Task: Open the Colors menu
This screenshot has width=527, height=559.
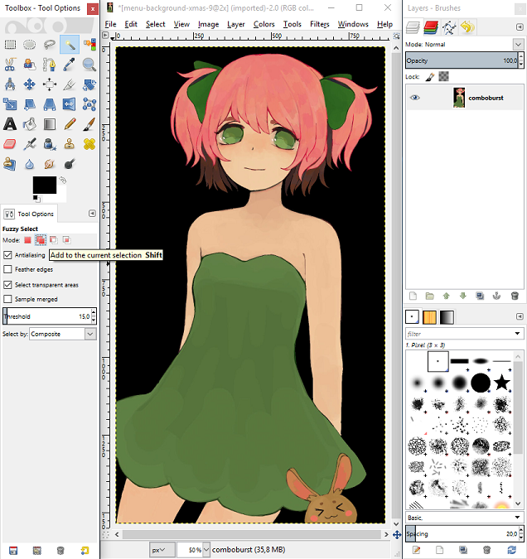Action: coord(264,24)
